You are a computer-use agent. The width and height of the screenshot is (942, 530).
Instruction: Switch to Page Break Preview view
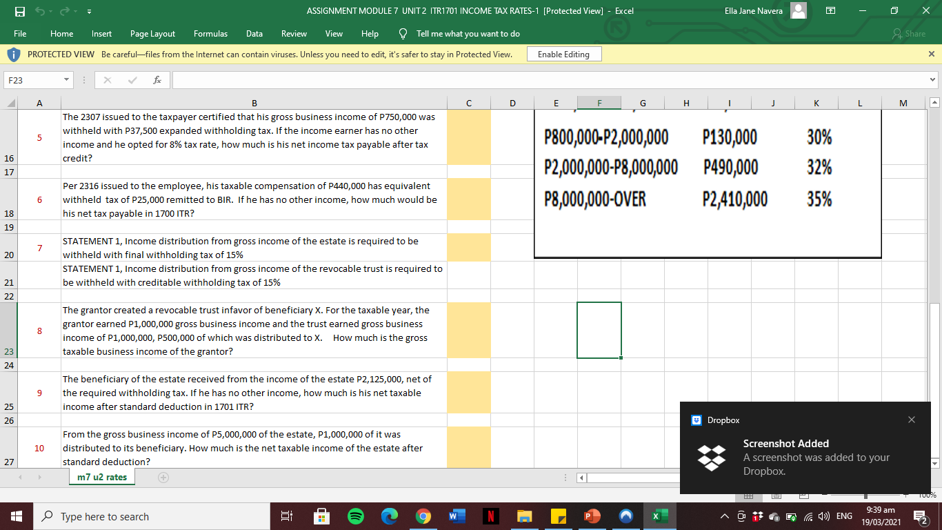(x=803, y=495)
